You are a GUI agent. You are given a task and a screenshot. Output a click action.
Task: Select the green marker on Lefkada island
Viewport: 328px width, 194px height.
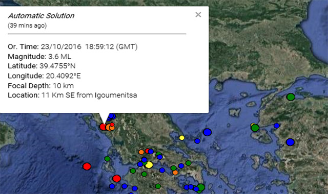[x=107, y=159]
